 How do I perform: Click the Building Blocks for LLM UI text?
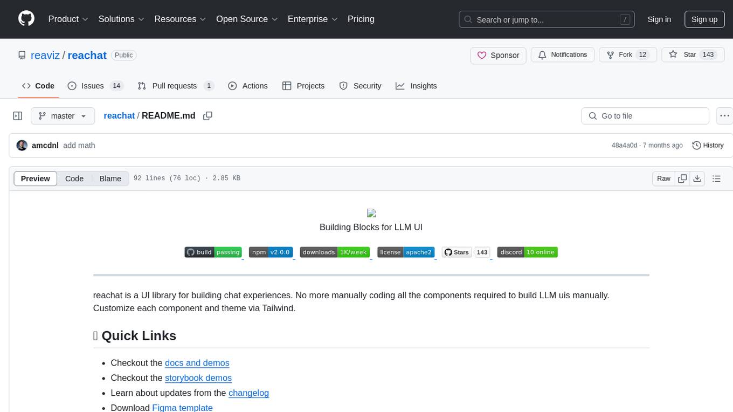pyautogui.click(x=371, y=227)
